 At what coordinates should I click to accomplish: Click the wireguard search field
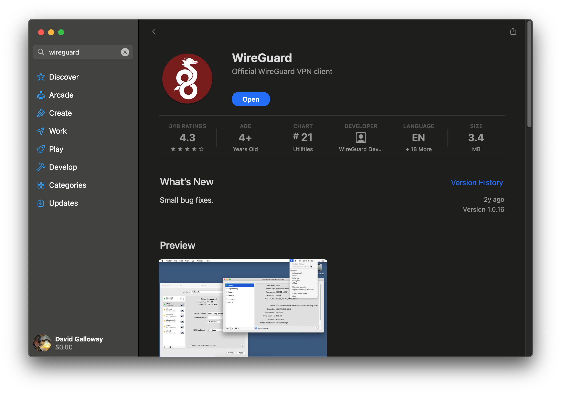point(83,52)
